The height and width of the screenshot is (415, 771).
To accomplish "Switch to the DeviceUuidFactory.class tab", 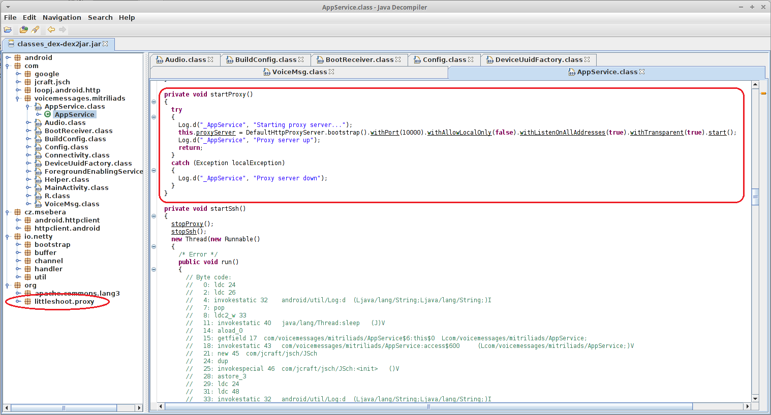I will (x=539, y=59).
